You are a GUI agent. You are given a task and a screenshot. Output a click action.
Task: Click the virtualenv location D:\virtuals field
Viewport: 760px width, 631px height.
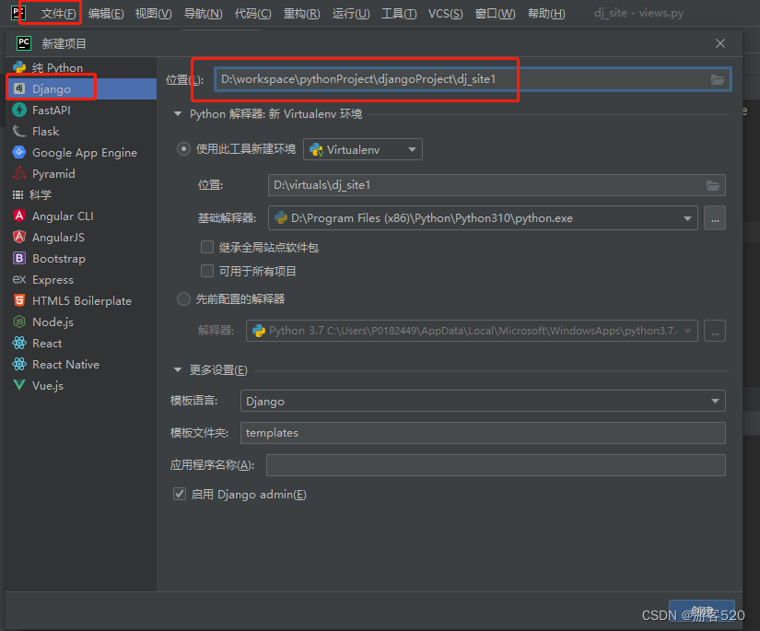click(497, 185)
